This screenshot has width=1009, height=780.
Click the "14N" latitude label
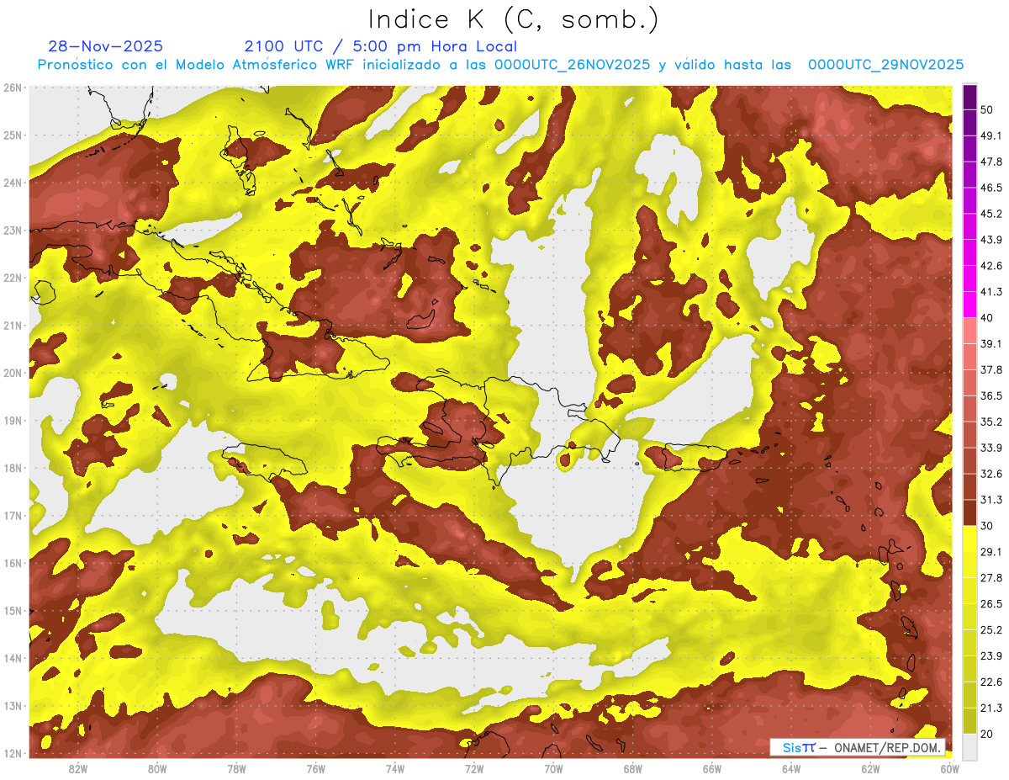click(x=13, y=658)
